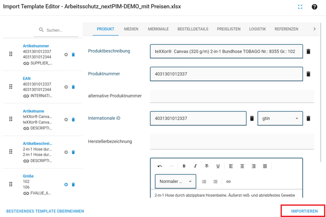326x217 pixels.
Task: Click the Suchen search field
Action: (x=59, y=30)
